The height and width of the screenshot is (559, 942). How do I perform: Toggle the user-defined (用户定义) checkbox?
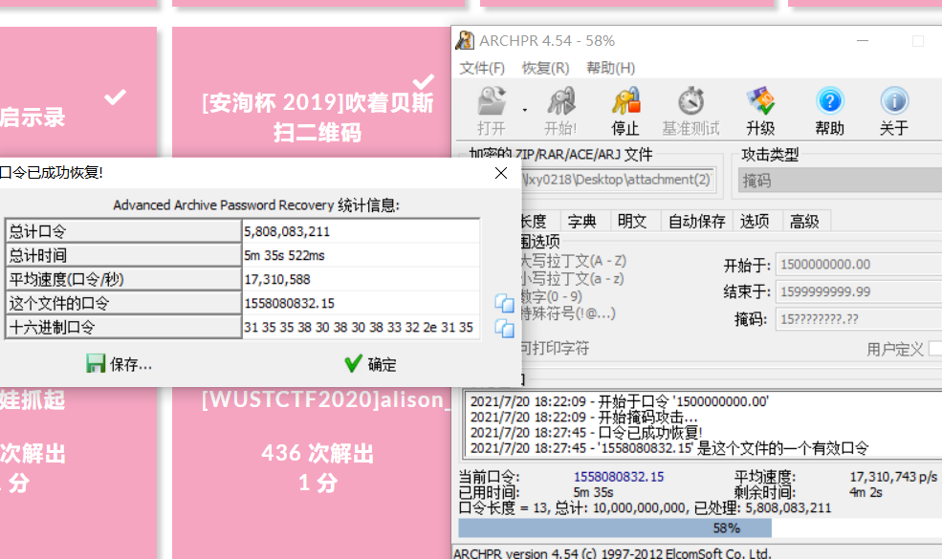click(935, 349)
